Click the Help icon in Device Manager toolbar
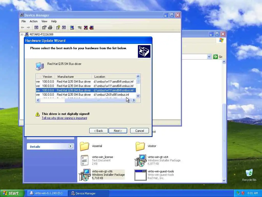This screenshot has height=197, width=262. pos(58,27)
